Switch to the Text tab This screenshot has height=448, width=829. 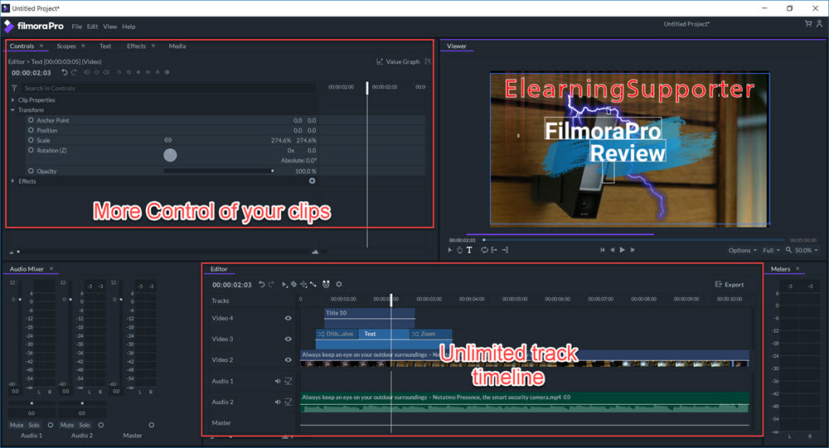coord(105,46)
